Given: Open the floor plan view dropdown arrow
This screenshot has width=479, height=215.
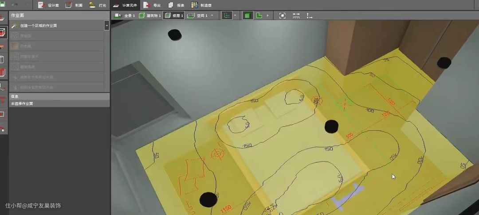Looking at the screenshot, I should 235,15.
